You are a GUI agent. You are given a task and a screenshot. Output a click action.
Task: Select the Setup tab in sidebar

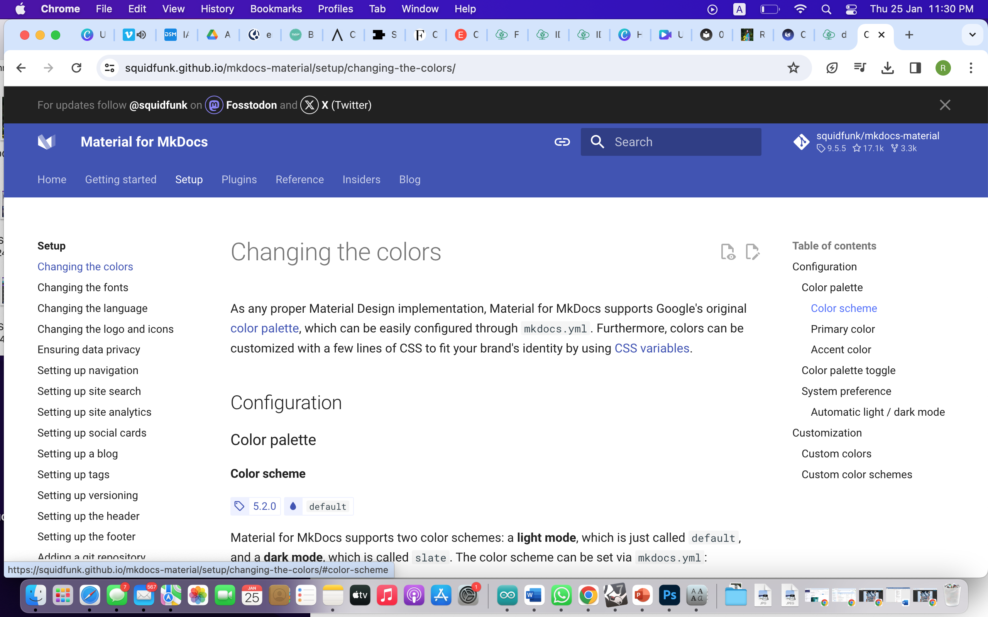pos(51,246)
